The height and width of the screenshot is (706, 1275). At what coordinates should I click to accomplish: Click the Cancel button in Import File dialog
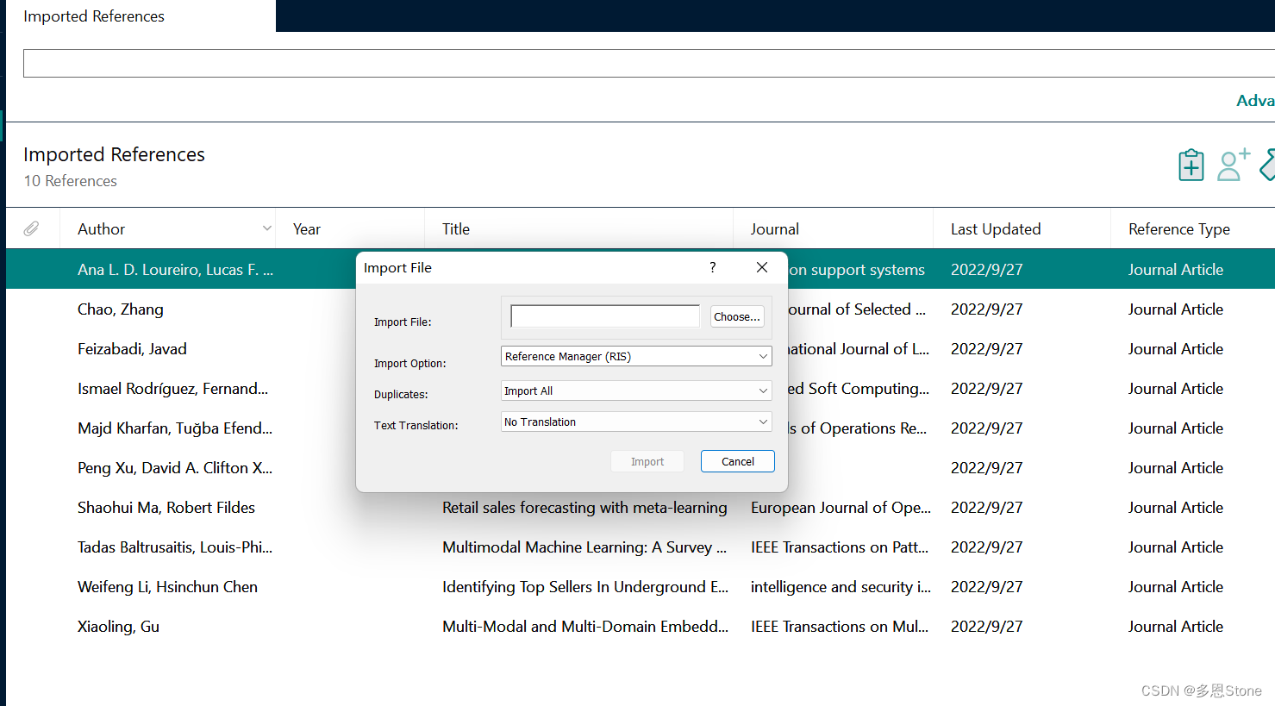(x=738, y=461)
